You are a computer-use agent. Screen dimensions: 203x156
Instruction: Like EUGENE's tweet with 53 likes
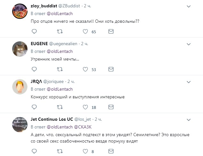tap(85, 69)
